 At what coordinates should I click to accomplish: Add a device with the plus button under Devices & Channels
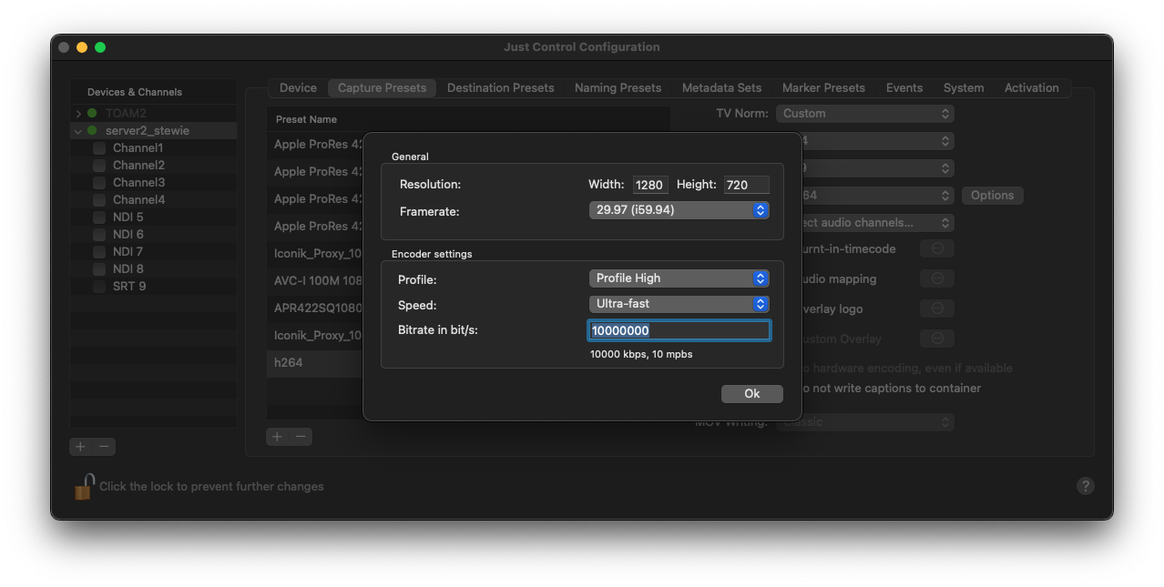(81, 446)
